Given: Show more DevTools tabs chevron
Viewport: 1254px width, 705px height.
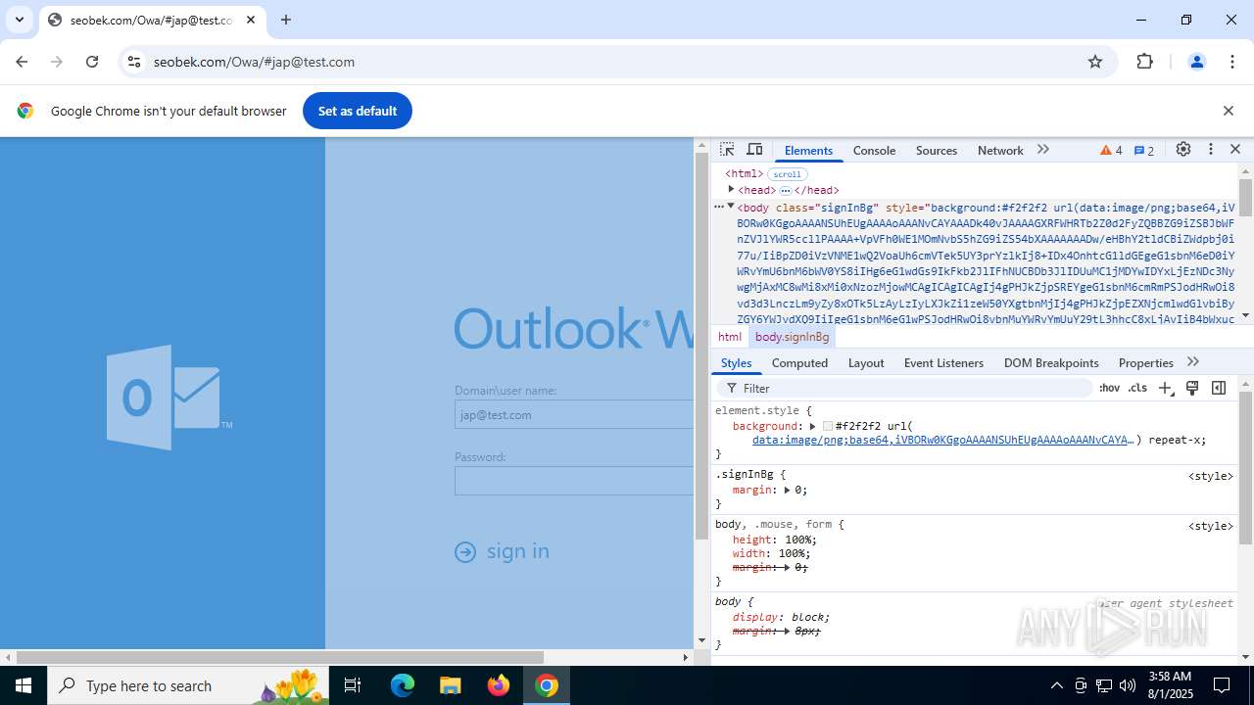Looking at the screenshot, I should 1042,150.
